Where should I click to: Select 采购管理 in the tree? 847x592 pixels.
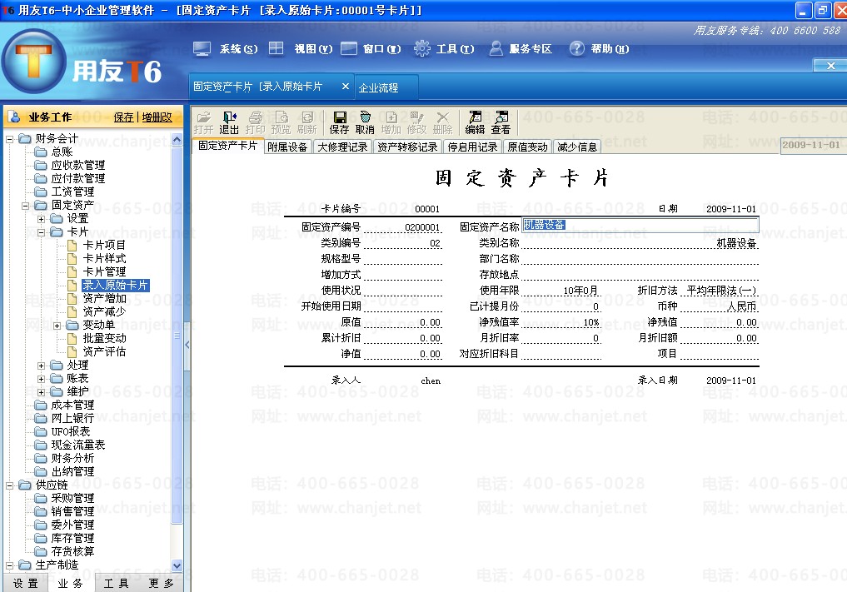coord(72,498)
